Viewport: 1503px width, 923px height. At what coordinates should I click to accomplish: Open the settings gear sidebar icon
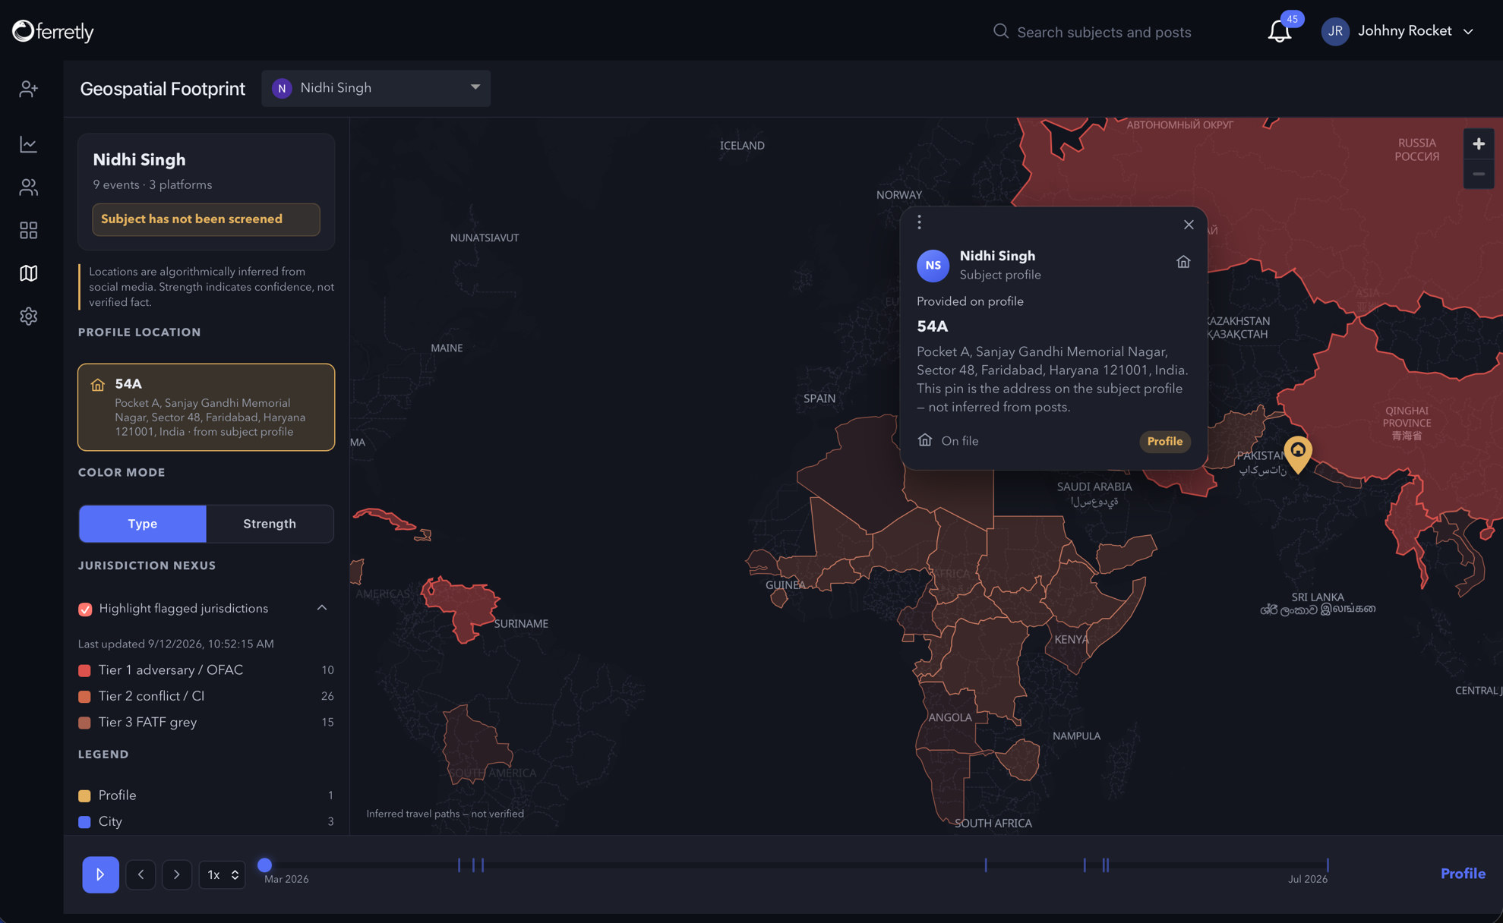tap(28, 316)
